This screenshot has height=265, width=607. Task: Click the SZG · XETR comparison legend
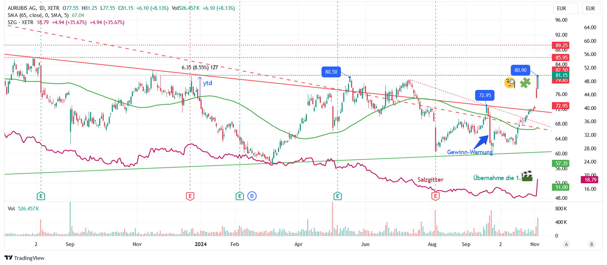point(20,22)
